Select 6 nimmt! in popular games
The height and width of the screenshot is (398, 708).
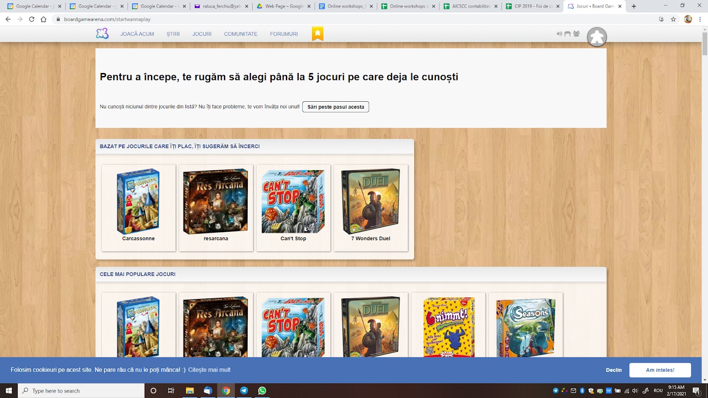click(x=448, y=325)
